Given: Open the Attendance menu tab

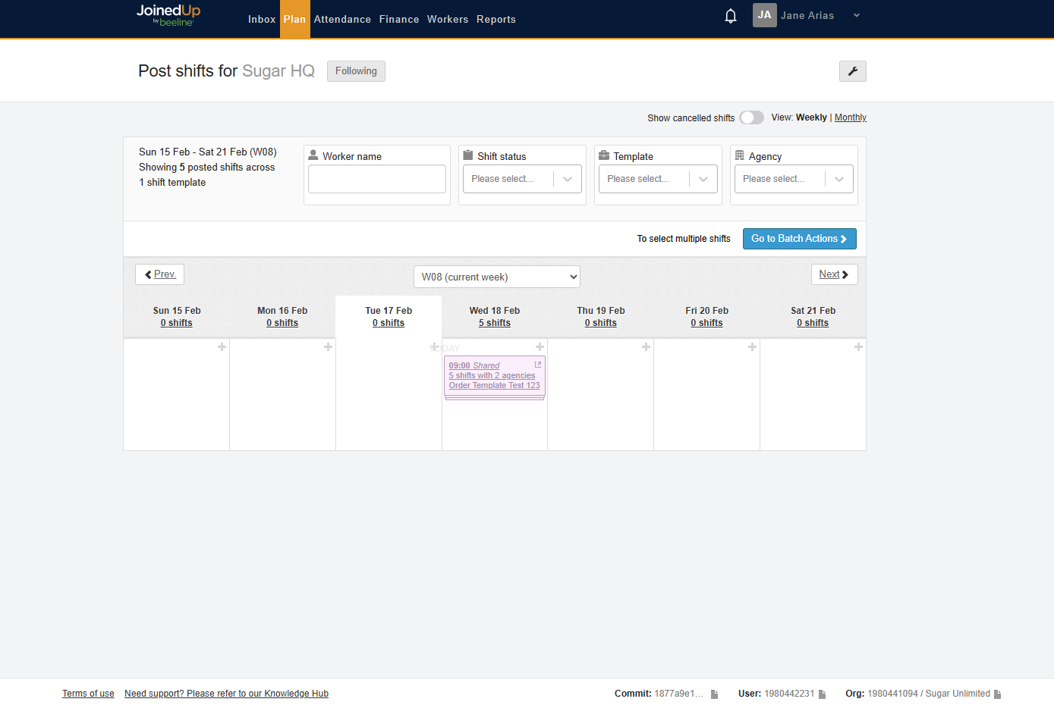Looking at the screenshot, I should tap(342, 20).
